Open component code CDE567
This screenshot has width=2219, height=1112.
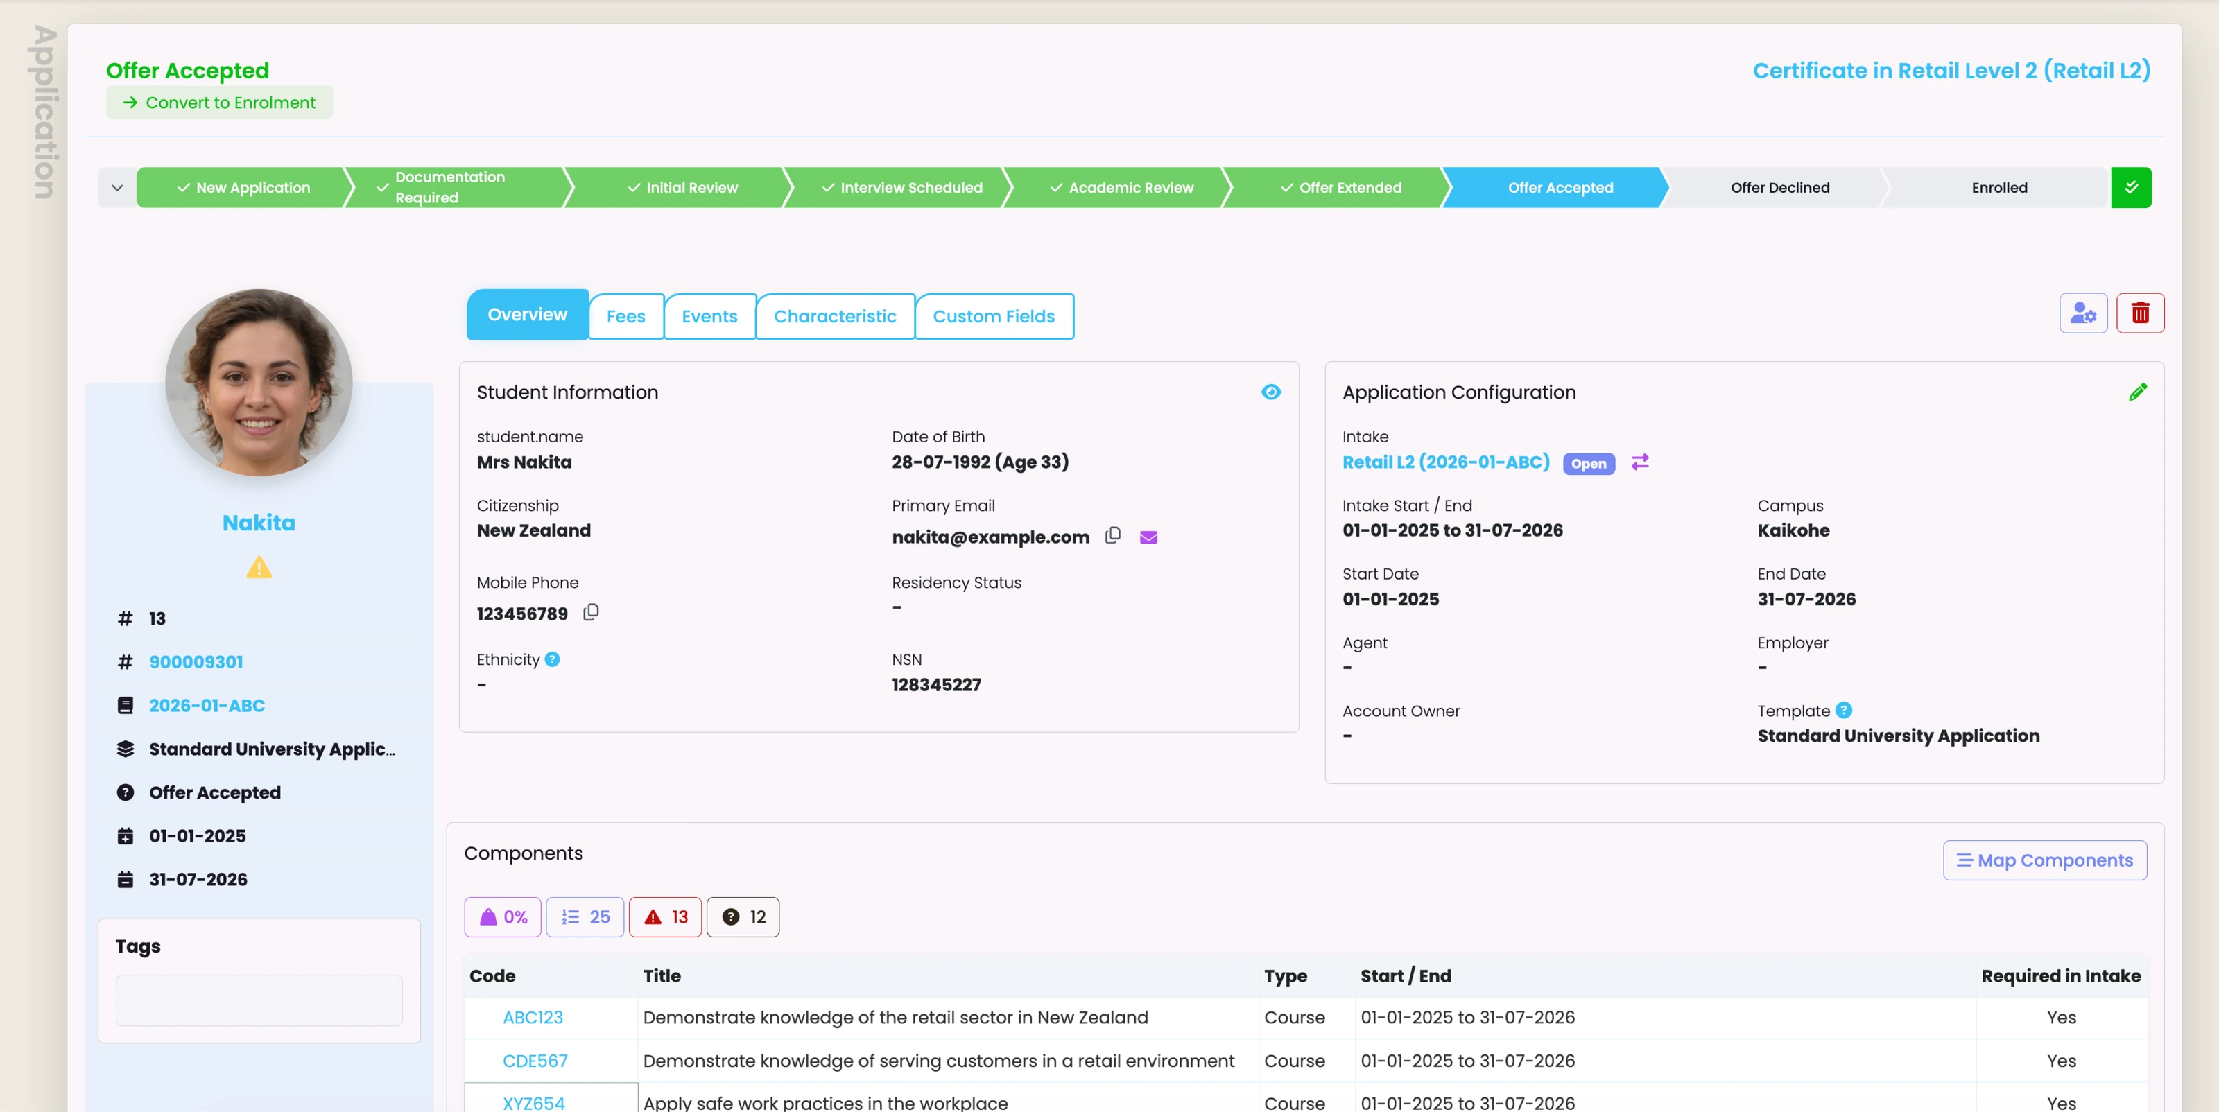coord(535,1060)
